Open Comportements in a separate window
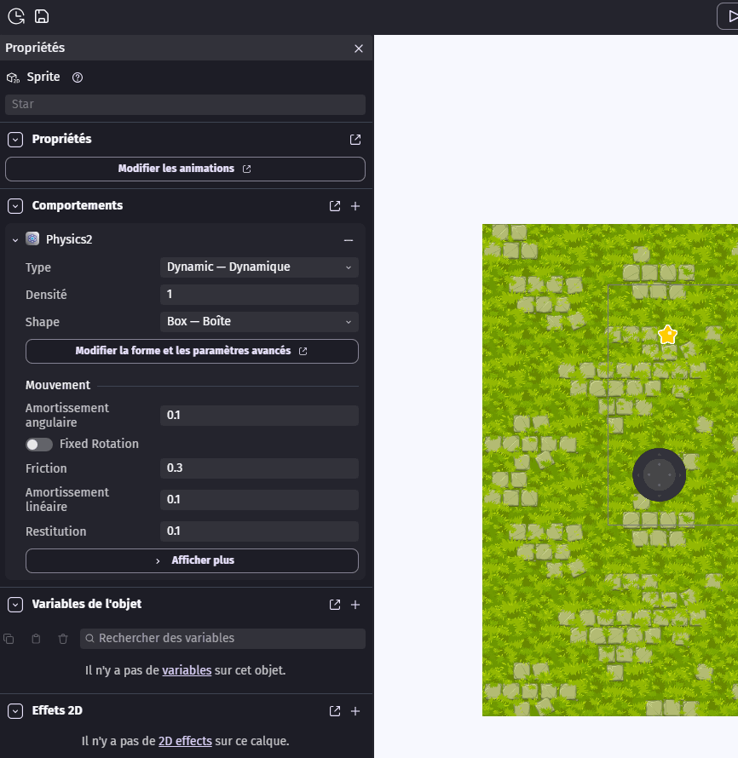 tap(335, 206)
